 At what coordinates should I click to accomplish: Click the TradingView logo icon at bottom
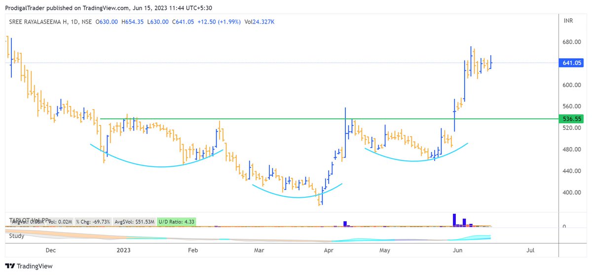pyautogui.click(x=10, y=266)
